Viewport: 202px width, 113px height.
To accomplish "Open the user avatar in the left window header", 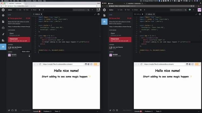I will 98,10.
